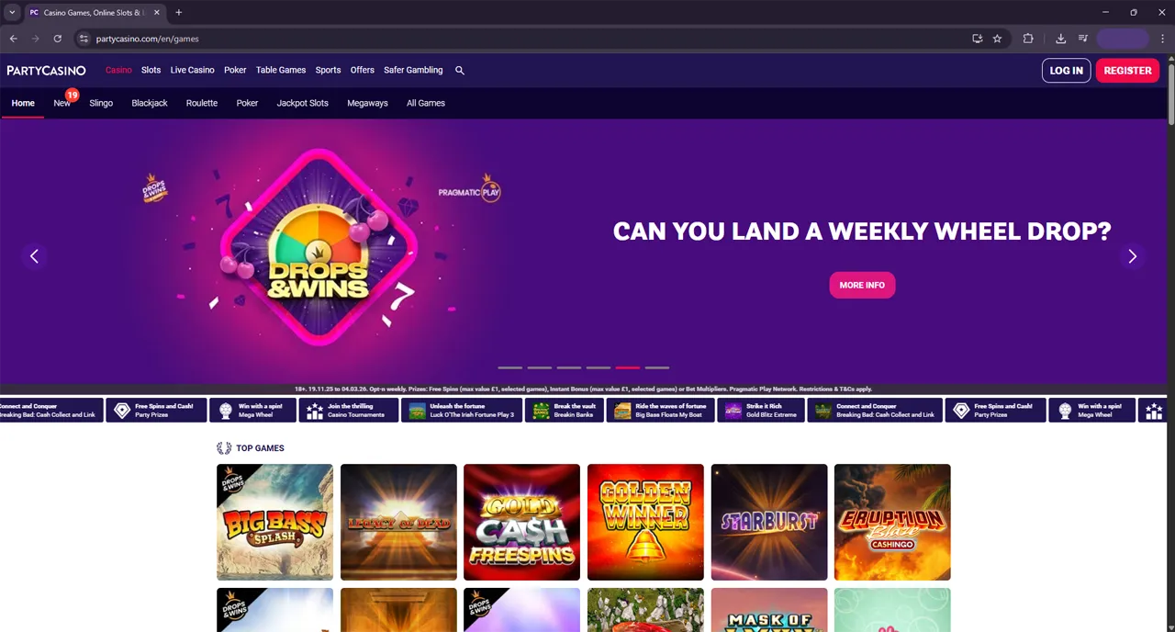Select the fifth carousel indicator dash
Viewport: 1175px width, 632px height.
coord(628,367)
